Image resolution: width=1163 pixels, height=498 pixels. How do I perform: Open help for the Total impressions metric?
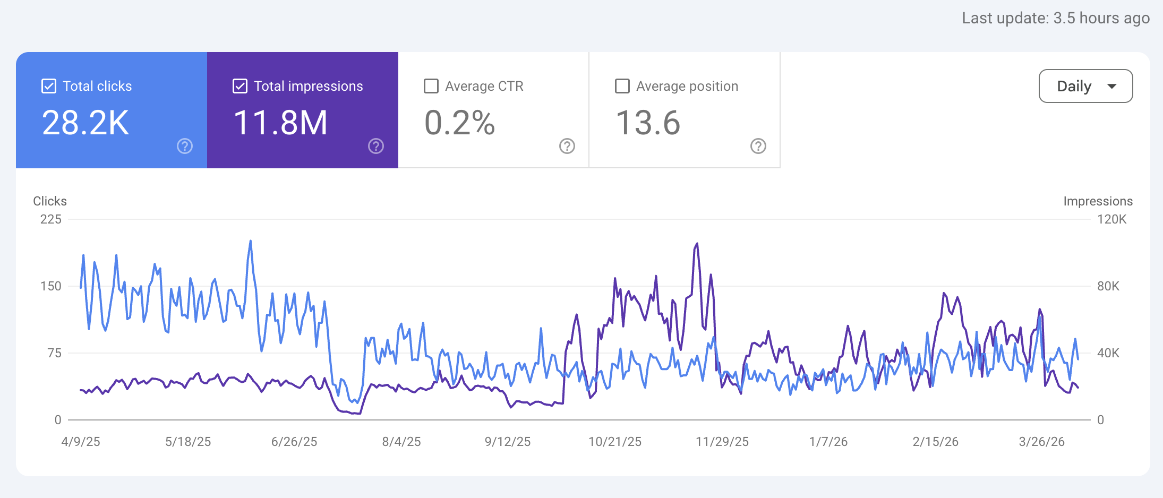coord(375,146)
